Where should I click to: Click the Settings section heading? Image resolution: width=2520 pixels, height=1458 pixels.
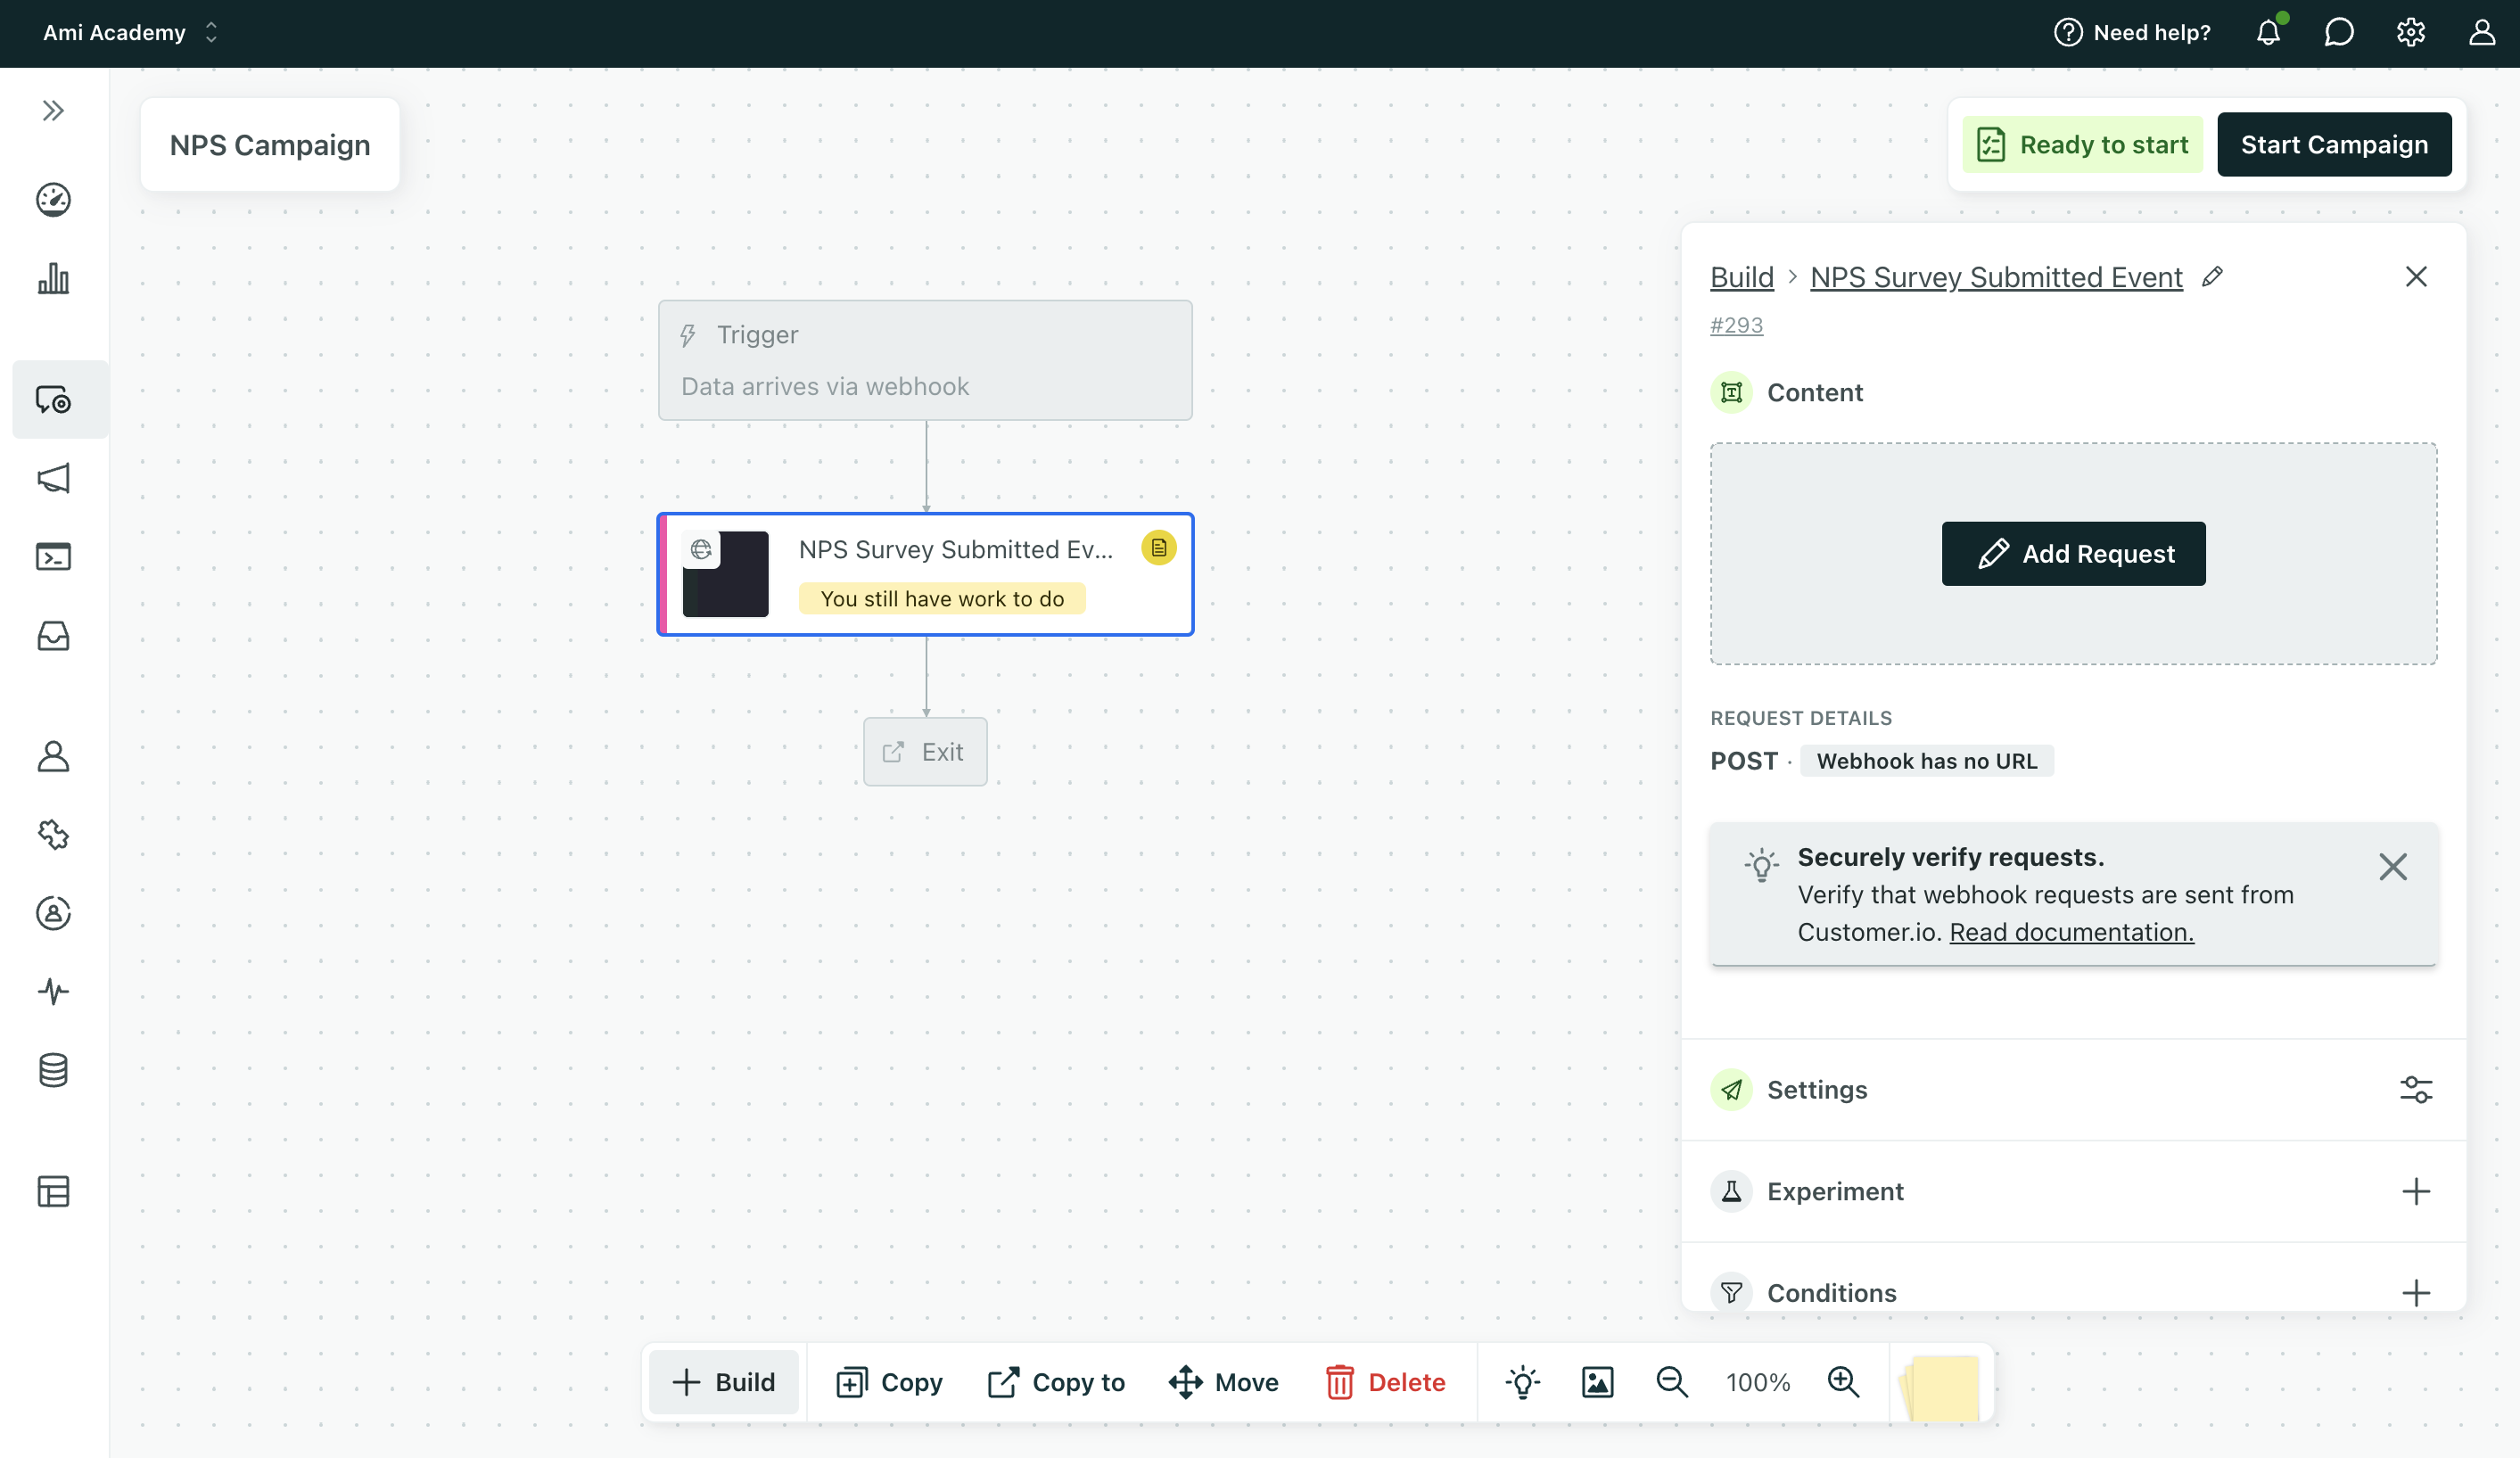click(1817, 1090)
